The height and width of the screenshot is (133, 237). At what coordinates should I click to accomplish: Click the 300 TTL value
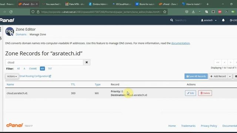(73, 93)
